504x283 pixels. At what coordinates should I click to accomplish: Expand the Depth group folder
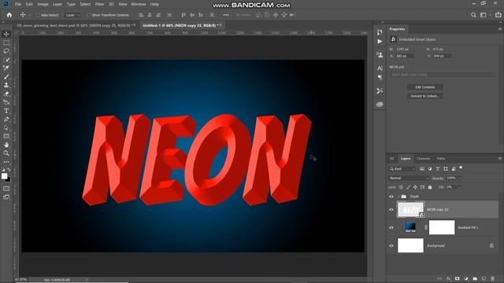(398, 197)
